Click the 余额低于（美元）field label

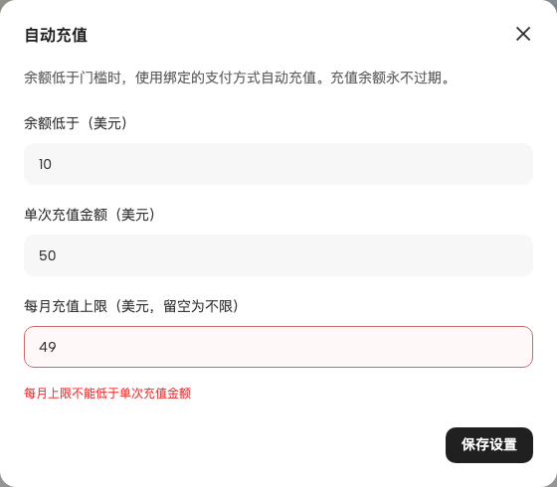[77, 123]
